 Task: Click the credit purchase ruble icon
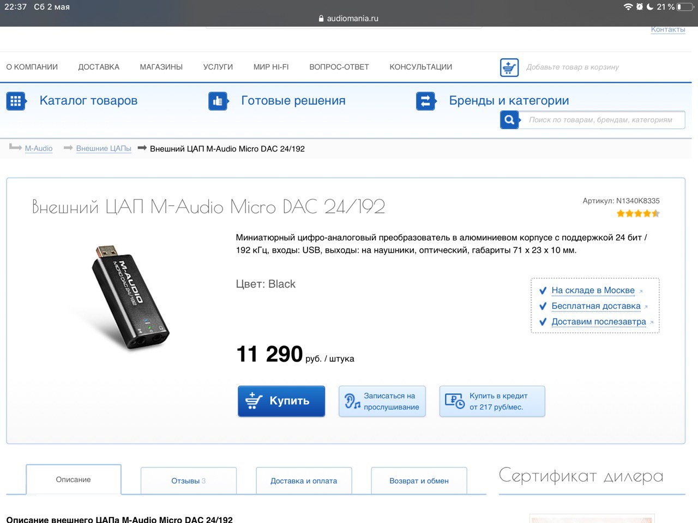tap(455, 401)
